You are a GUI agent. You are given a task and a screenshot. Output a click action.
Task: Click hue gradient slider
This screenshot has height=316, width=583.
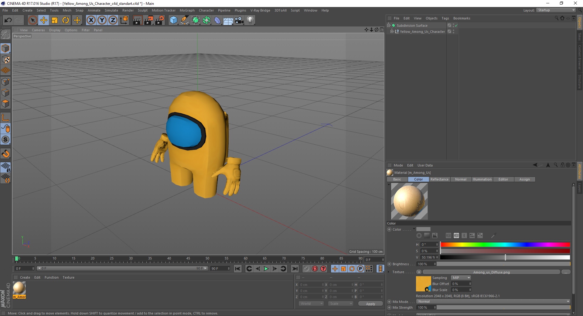click(x=505, y=245)
